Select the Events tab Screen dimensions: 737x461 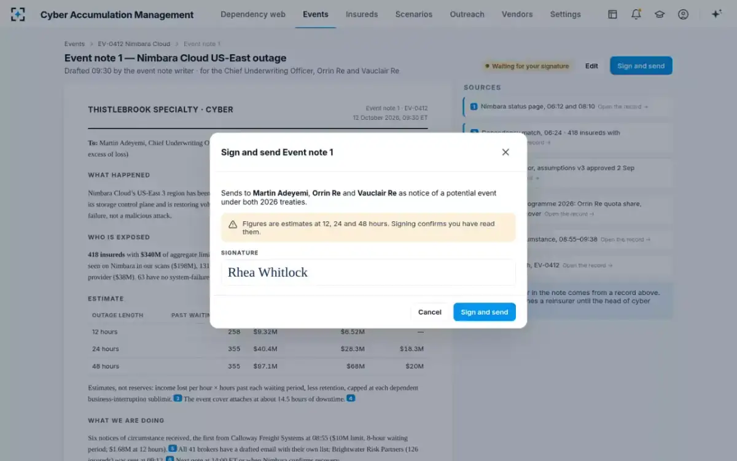(316, 14)
